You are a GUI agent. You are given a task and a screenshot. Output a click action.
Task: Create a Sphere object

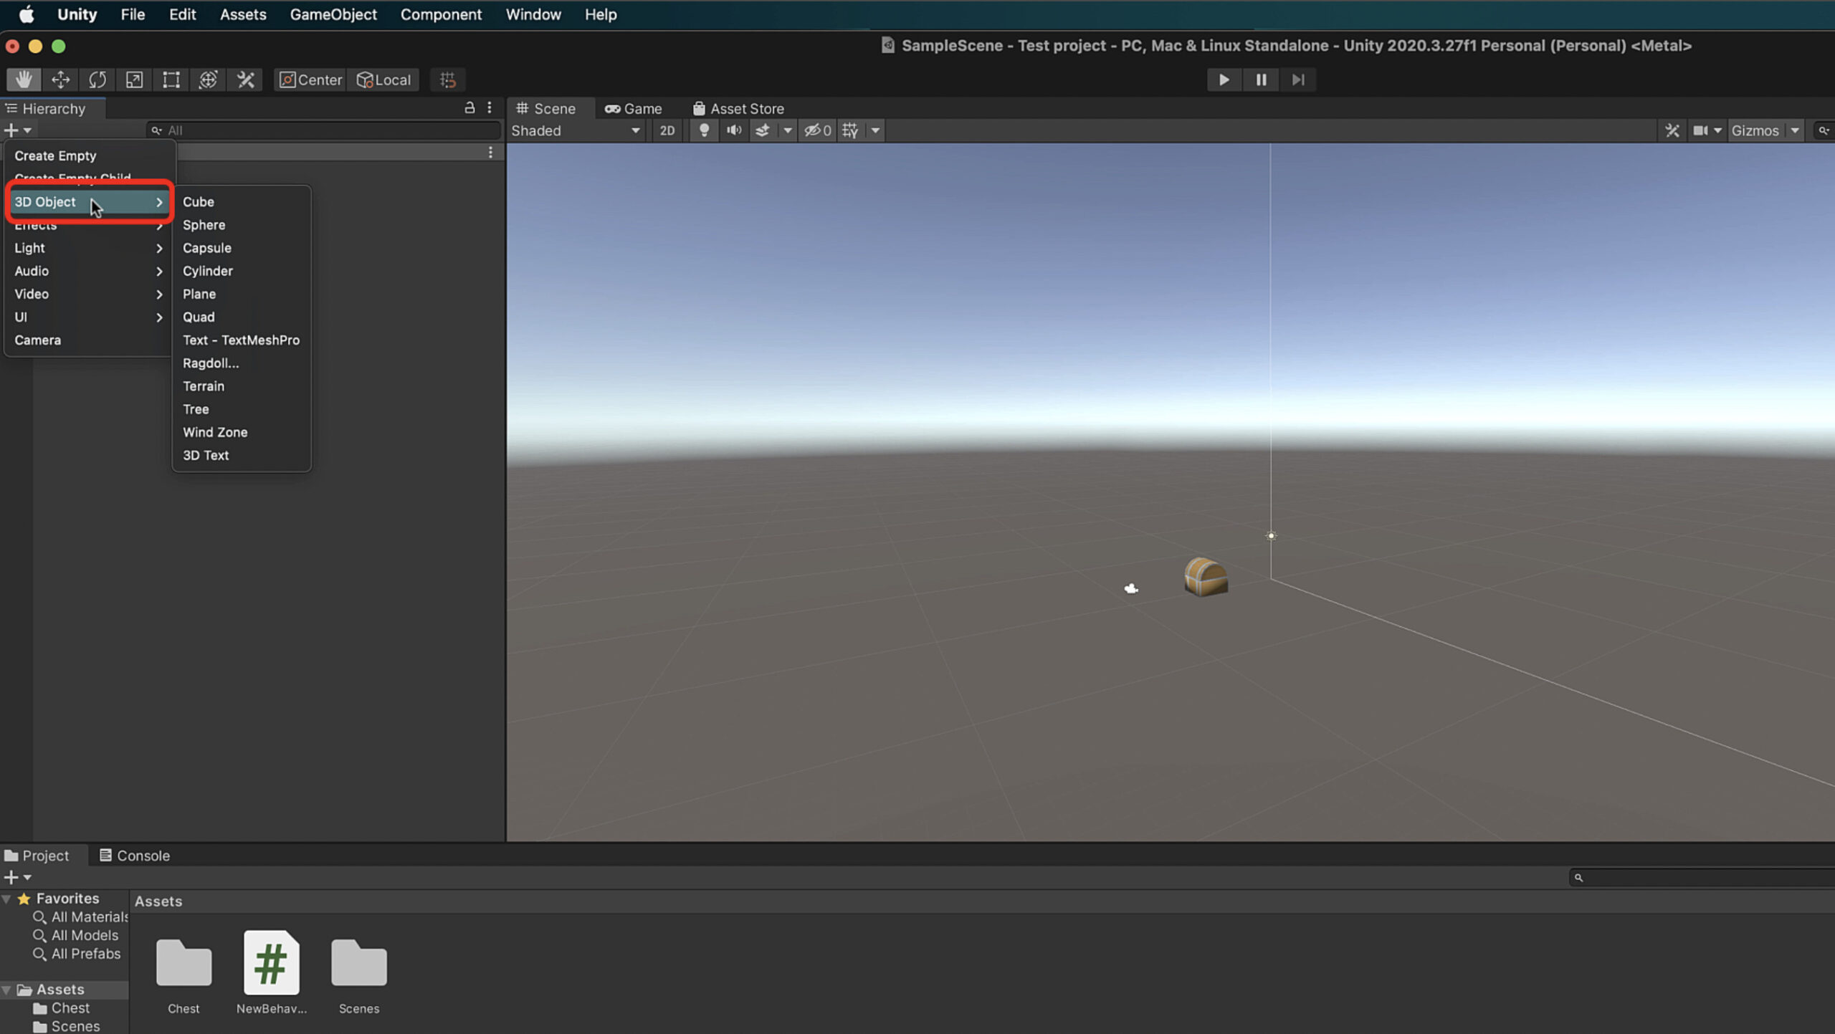pos(242,225)
